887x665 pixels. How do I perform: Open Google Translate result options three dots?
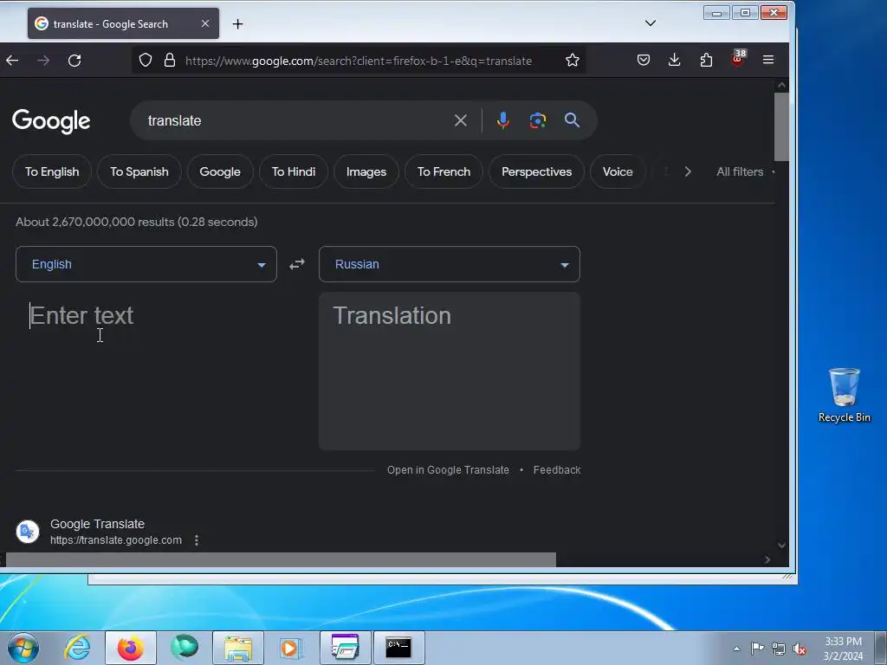pyautogui.click(x=197, y=540)
